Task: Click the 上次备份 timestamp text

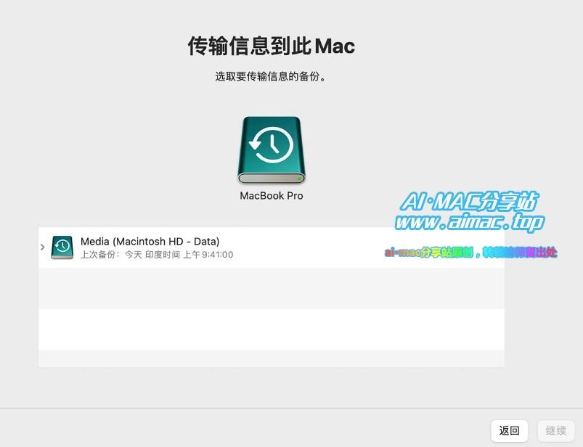Action: point(157,255)
